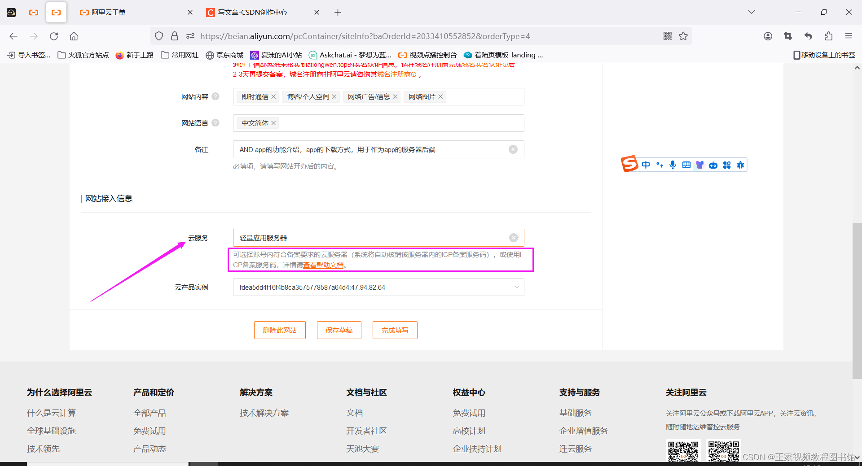Remove the 即时通信 tag
Screen dimensions: 862x466
tap(273, 97)
